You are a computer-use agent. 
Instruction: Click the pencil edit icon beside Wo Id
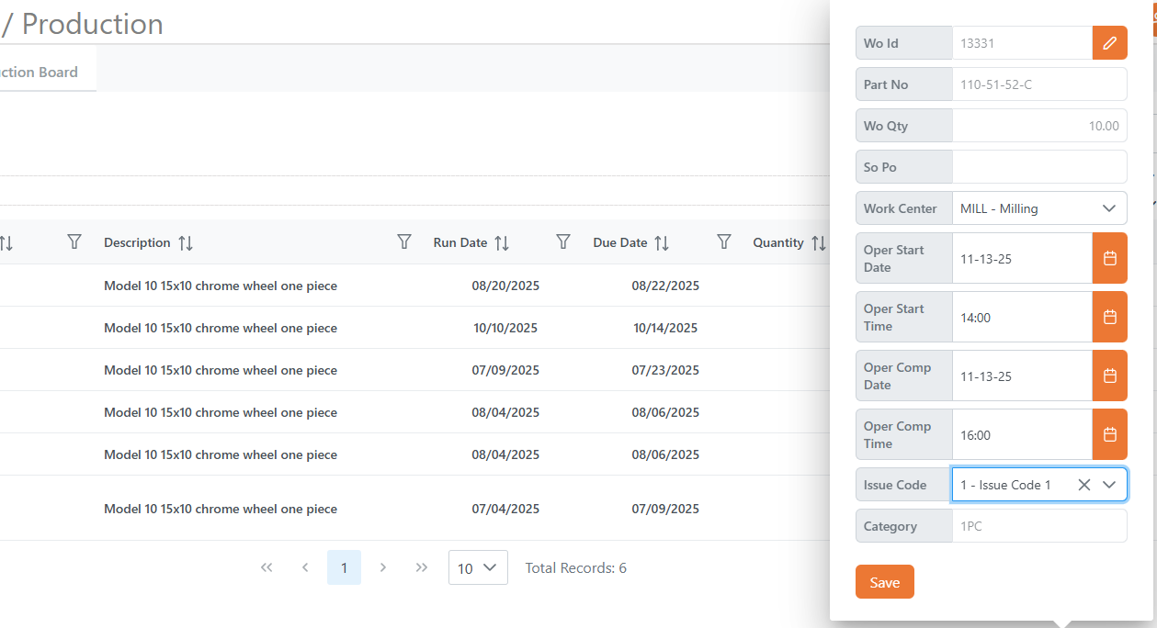[x=1109, y=43]
